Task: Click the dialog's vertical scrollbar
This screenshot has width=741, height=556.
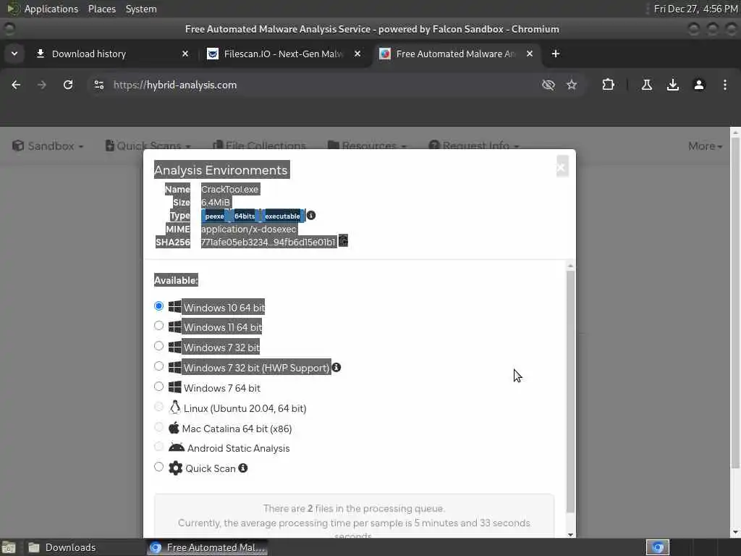Action: click(570, 392)
